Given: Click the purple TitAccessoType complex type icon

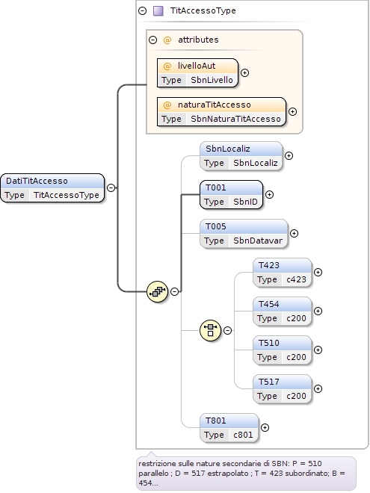Looking at the screenshot, I should [x=158, y=11].
